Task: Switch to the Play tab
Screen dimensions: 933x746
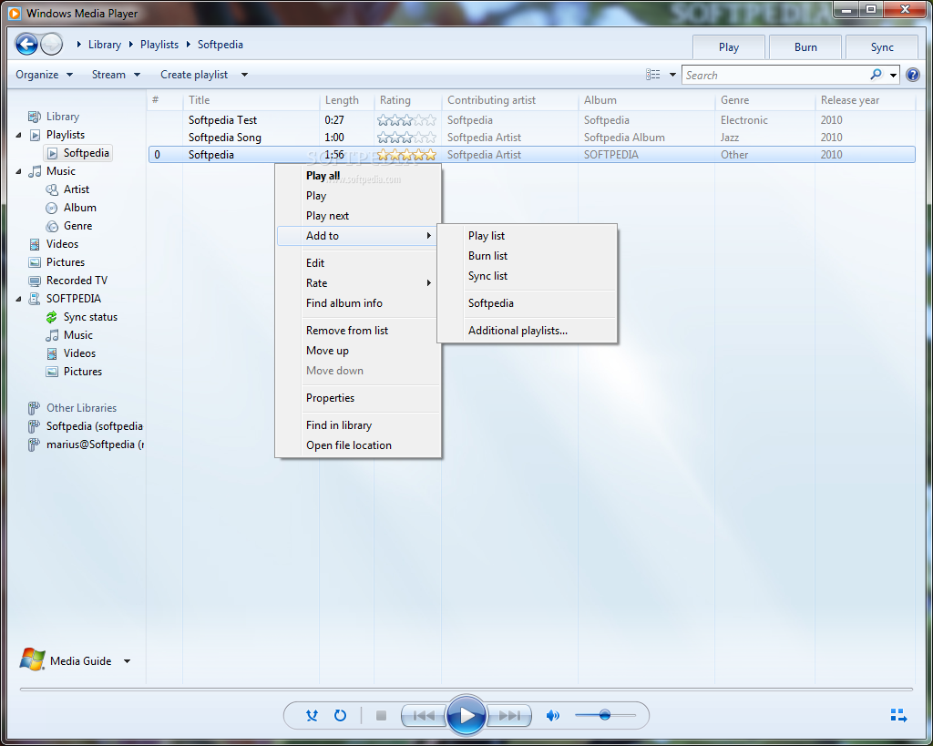Action: click(x=729, y=47)
